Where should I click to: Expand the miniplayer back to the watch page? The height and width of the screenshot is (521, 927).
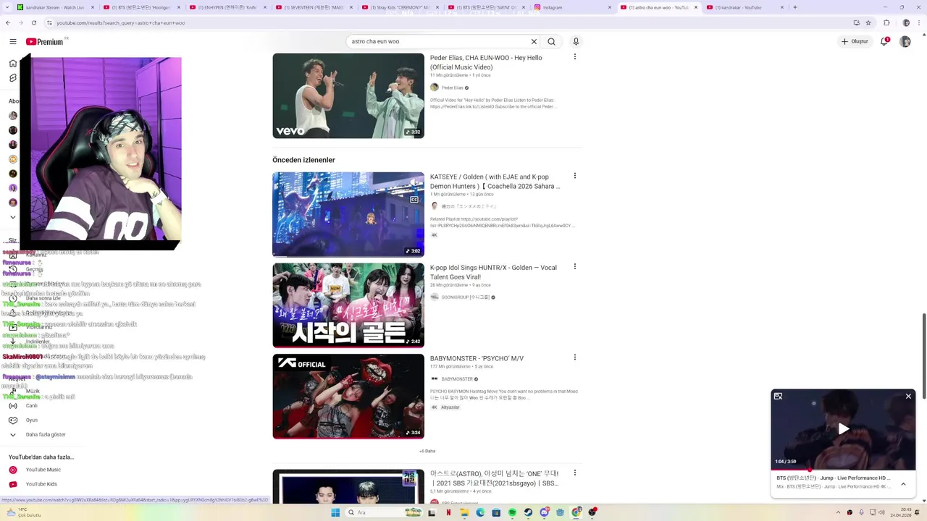tap(778, 397)
